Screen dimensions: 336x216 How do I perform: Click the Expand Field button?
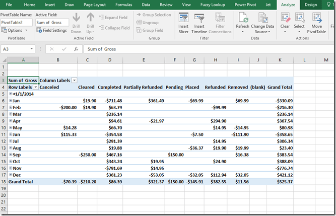[x=113, y=17]
